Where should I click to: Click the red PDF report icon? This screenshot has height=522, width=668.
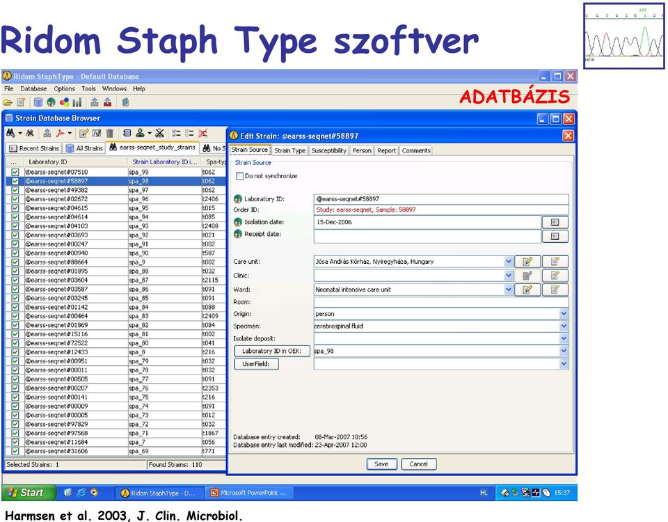[61, 134]
